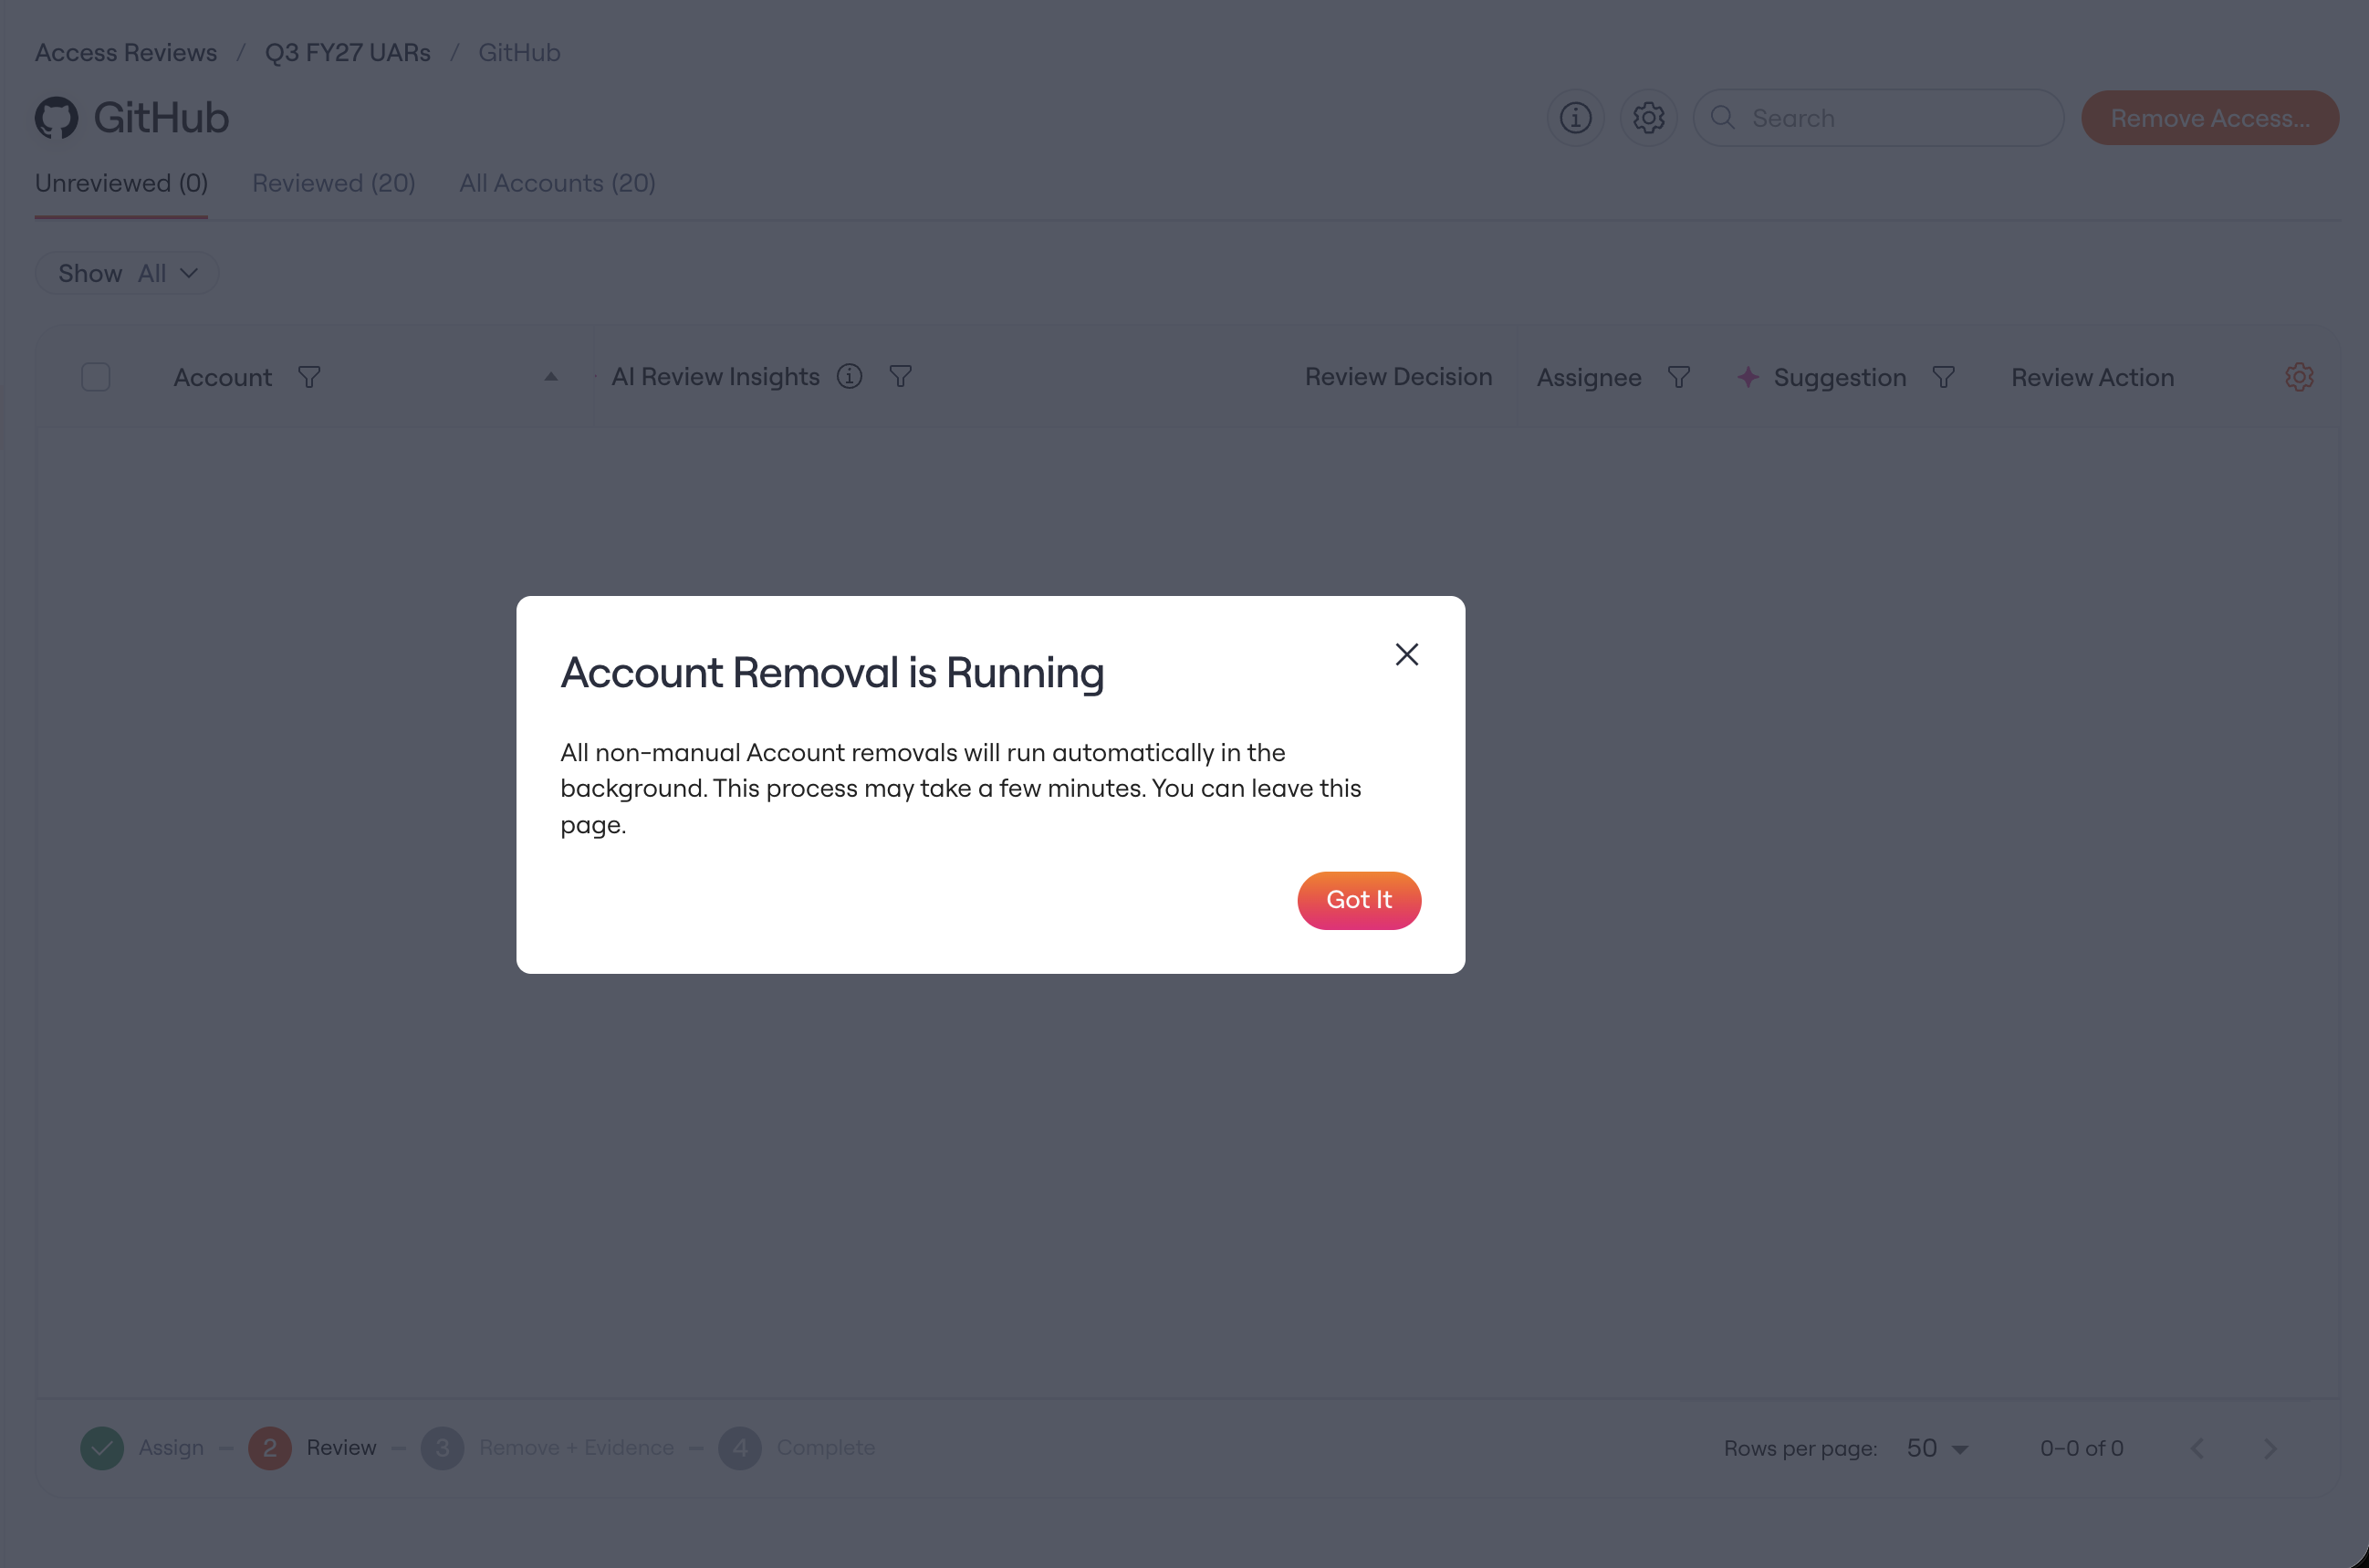Close the Account Removal dialog with X

pos(1406,654)
